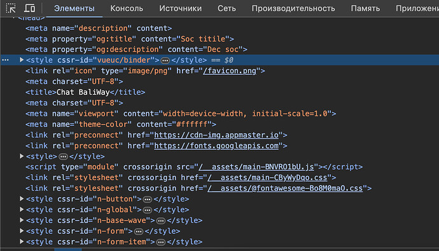Expand the plain style node below preconnect links
The image size is (439, 251).
pyautogui.click(x=21, y=156)
